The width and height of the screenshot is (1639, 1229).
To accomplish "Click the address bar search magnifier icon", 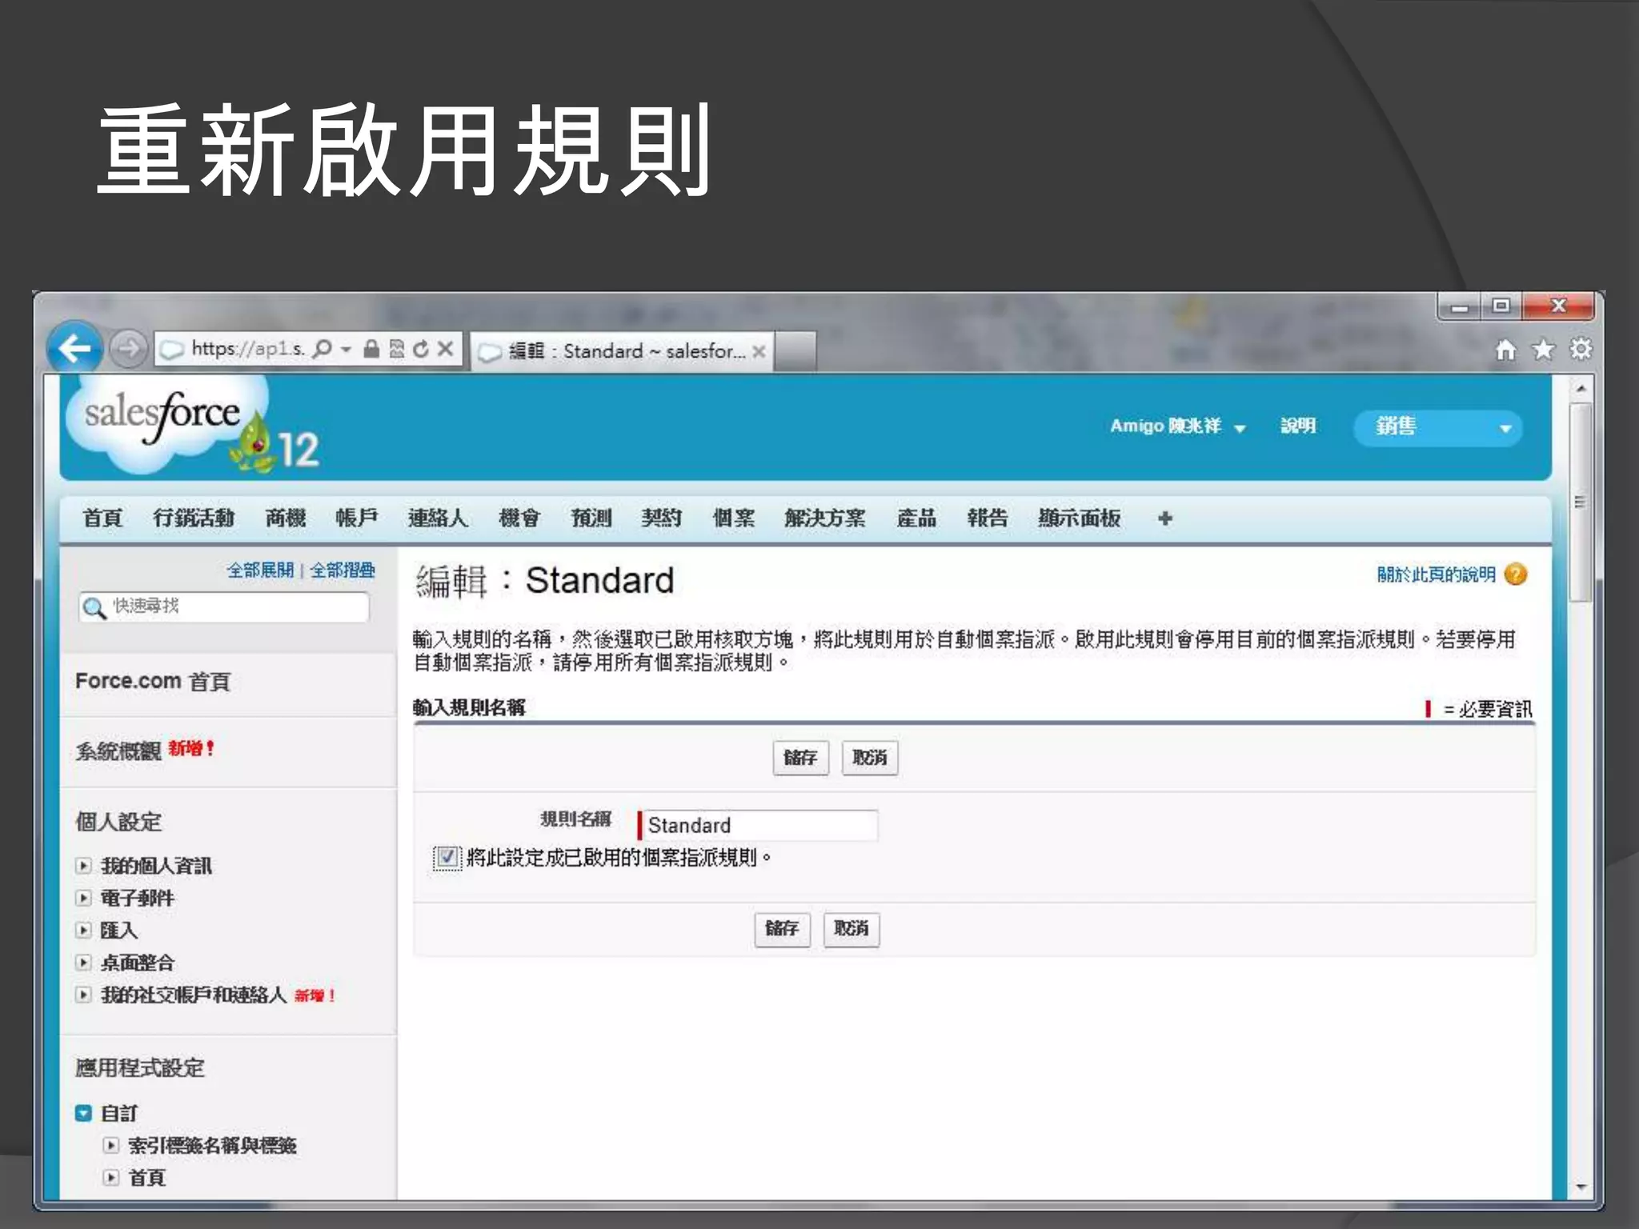I will point(322,349).
